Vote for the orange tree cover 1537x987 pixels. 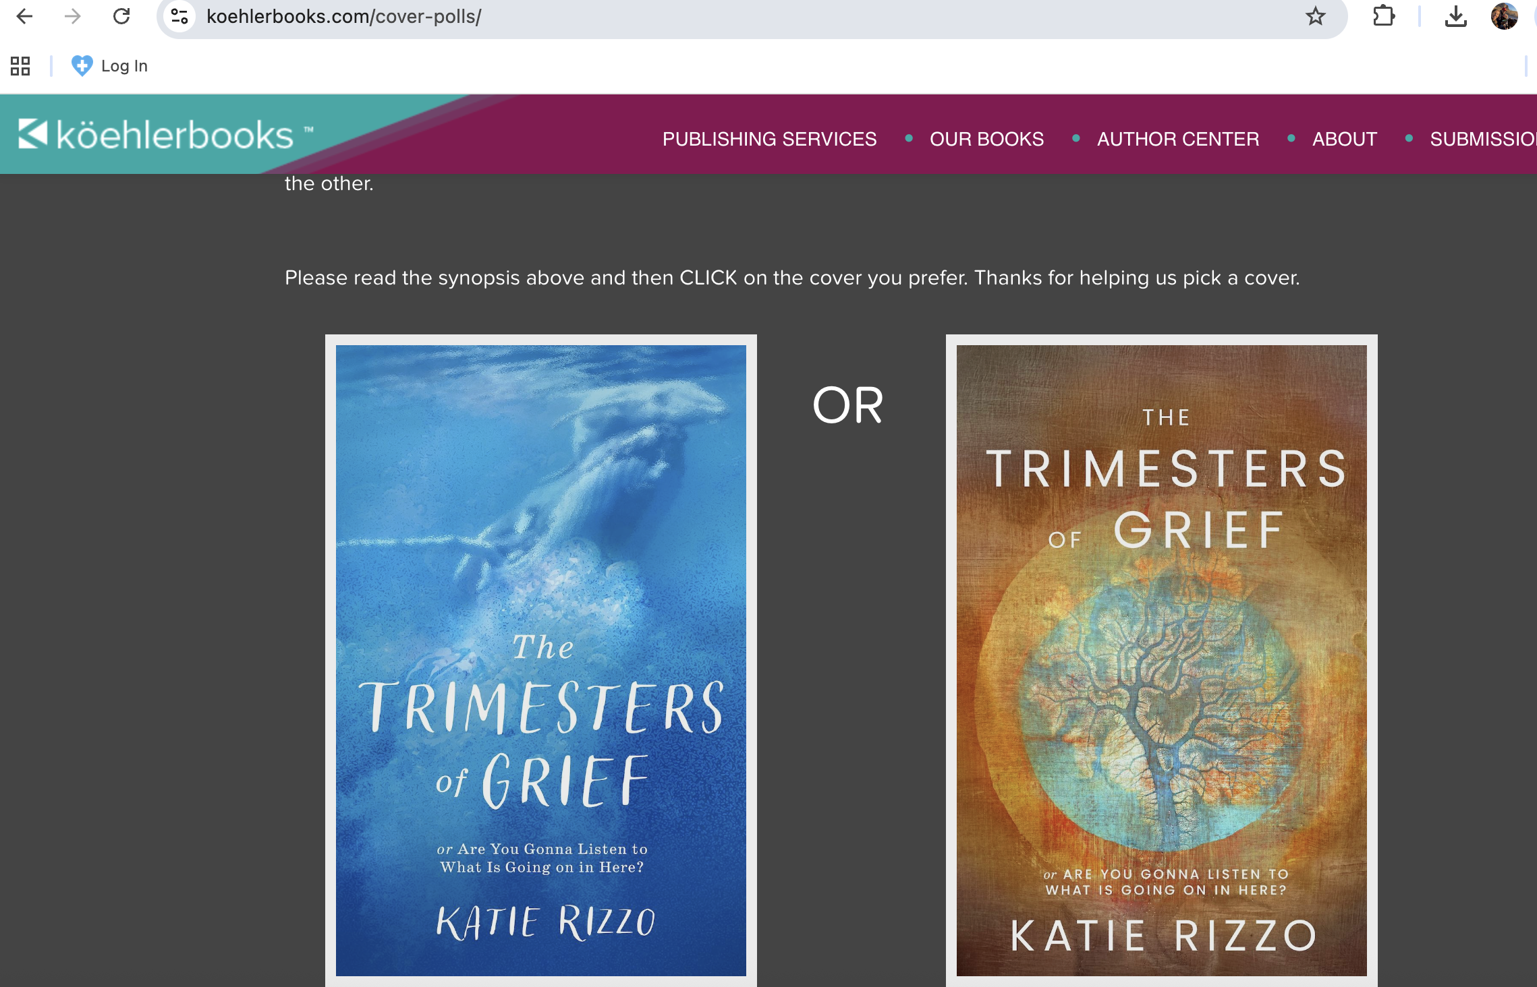(x=1162, y=661)
